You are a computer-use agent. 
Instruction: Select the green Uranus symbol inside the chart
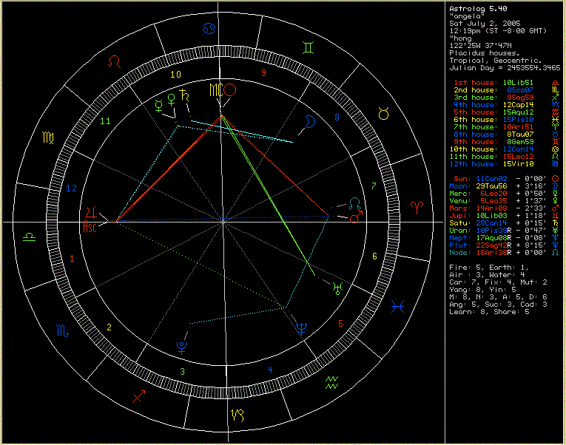(337, 288)
